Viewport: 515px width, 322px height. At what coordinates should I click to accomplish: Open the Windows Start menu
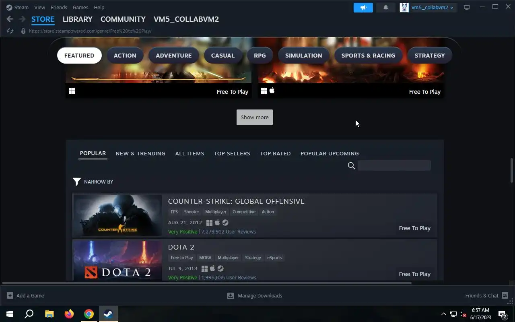point(10,314)
